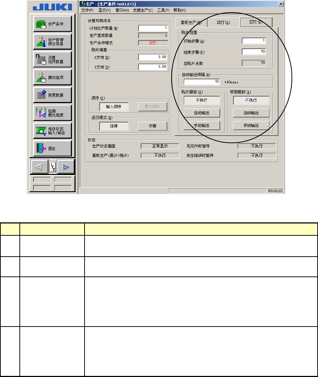The image size is (318, 377).
Task: Select the 变更数据 sidebar button
Action: [x=52, y=95]
